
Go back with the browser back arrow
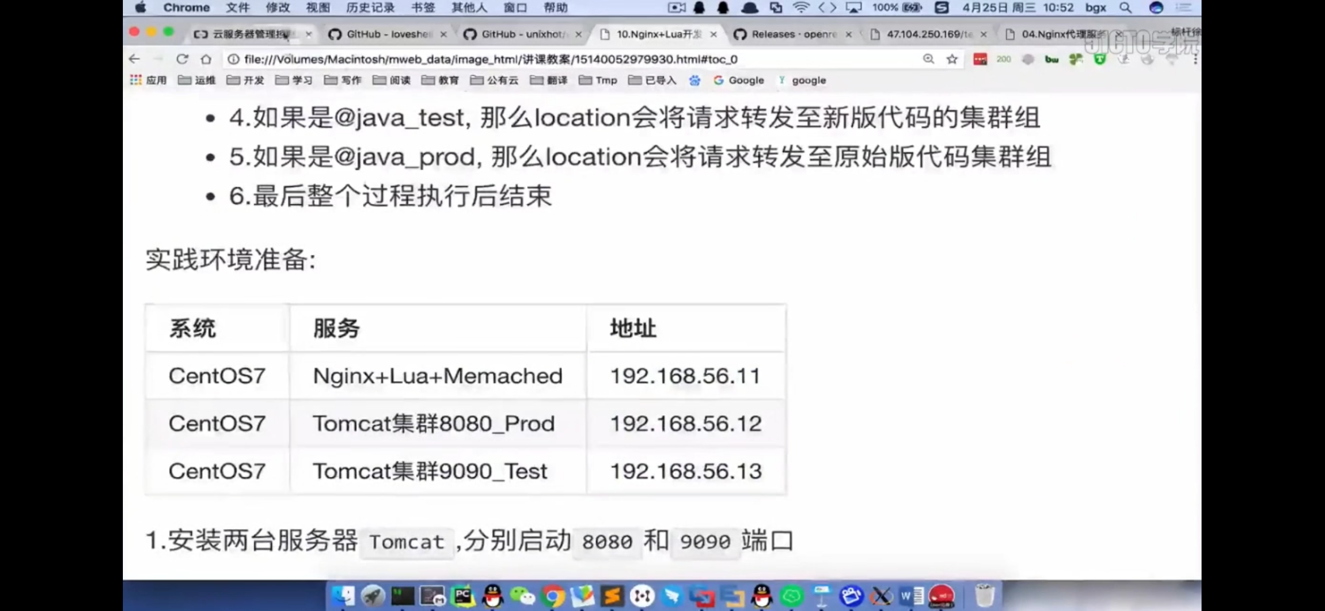click(x=134, y=59)
